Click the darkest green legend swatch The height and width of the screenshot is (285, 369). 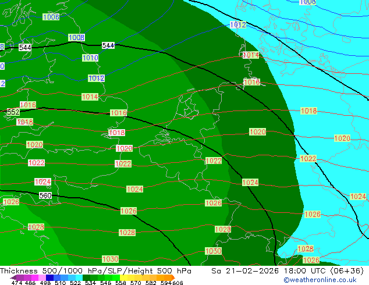86,277
